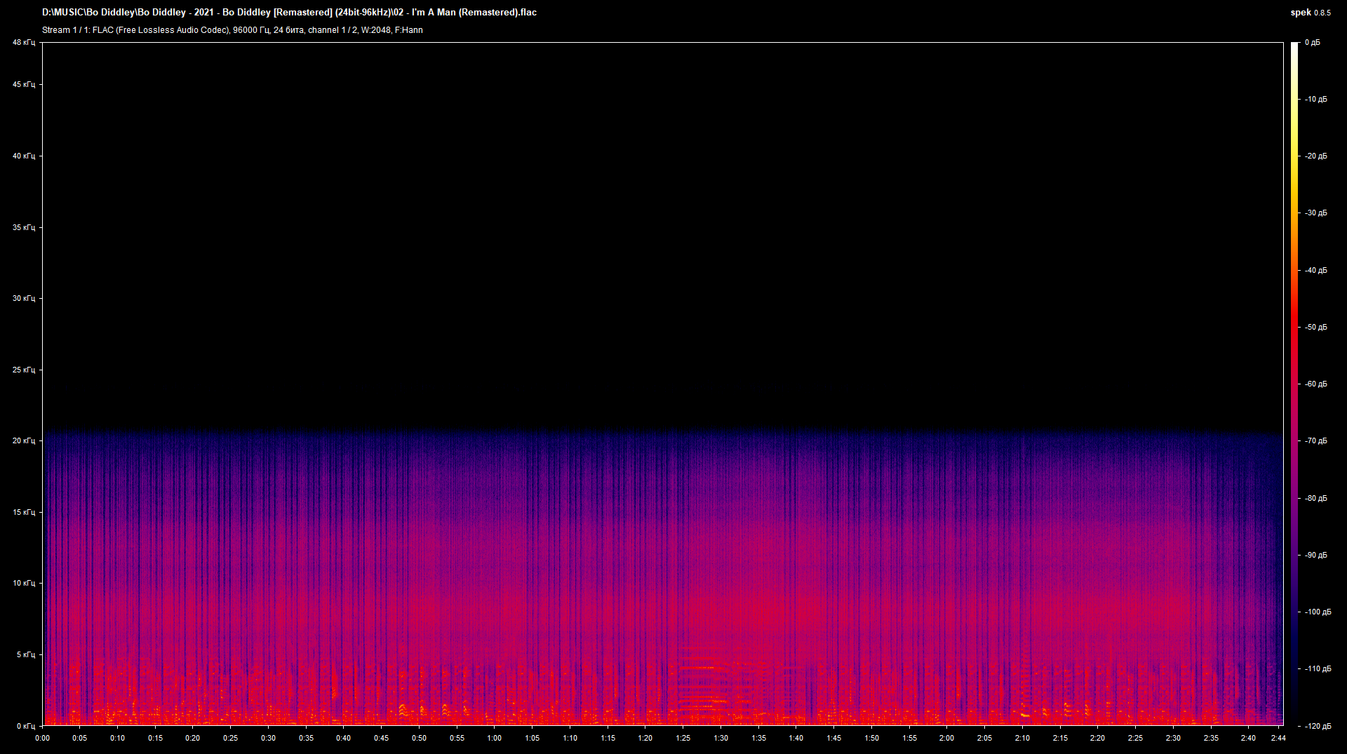Click the white top of the color scale bar

coord(1294,46)
